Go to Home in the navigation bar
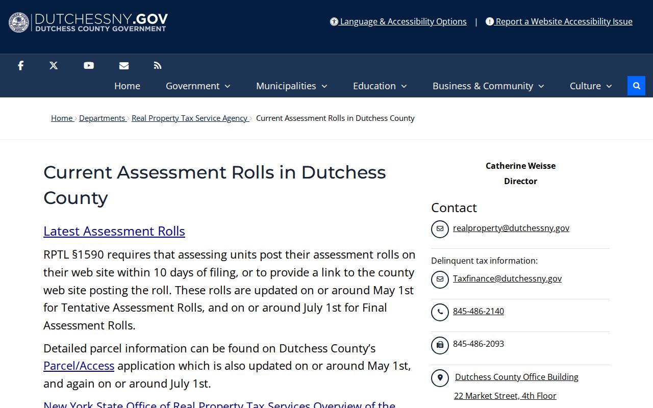Screen dimensions: 653x408 pos(127,86)
